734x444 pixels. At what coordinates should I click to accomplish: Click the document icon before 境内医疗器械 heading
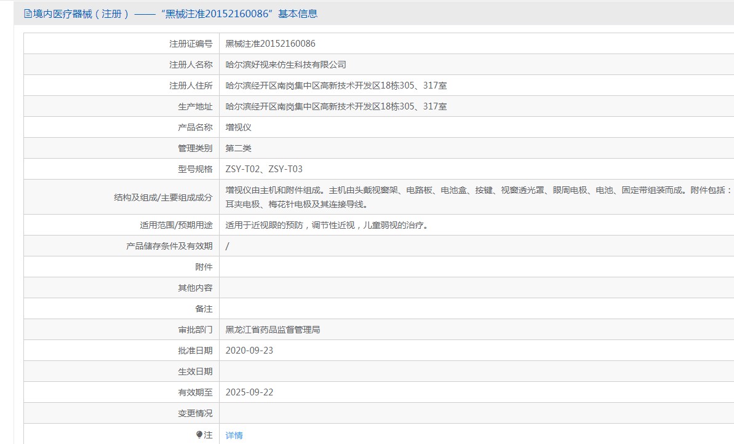click(28, 14)
